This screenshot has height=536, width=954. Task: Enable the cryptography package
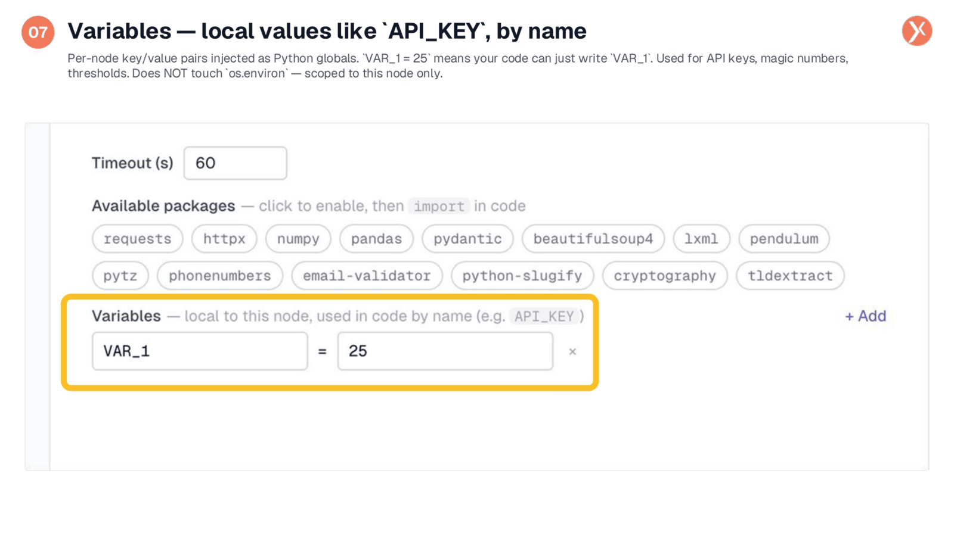(665, 276)
